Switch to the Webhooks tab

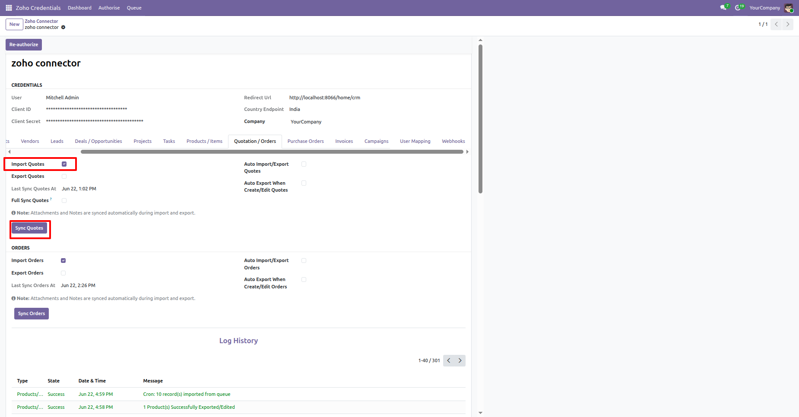point(453,141)
